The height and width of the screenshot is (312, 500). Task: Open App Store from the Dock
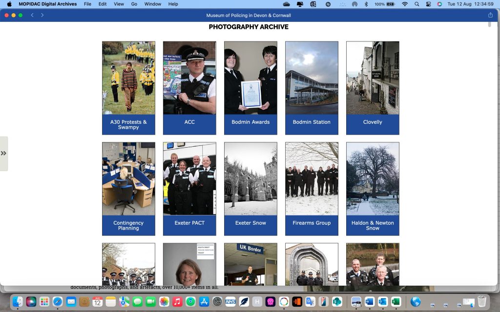click(x=204, y=301)
